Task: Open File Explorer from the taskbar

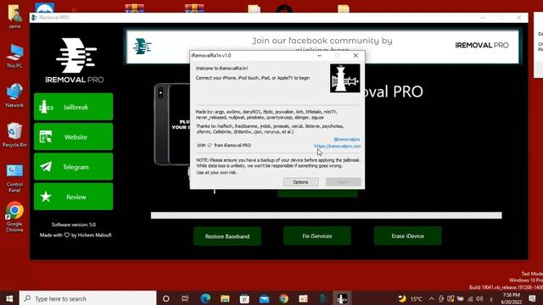Action: click(x=225, y=298)
